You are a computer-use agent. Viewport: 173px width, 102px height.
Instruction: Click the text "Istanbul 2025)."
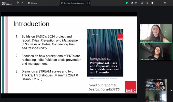[33, 79]
